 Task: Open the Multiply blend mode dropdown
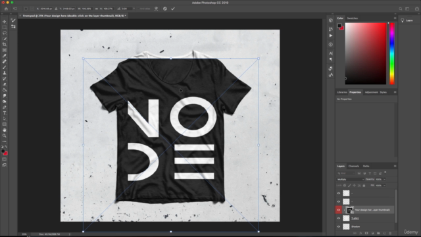(350, 179)
